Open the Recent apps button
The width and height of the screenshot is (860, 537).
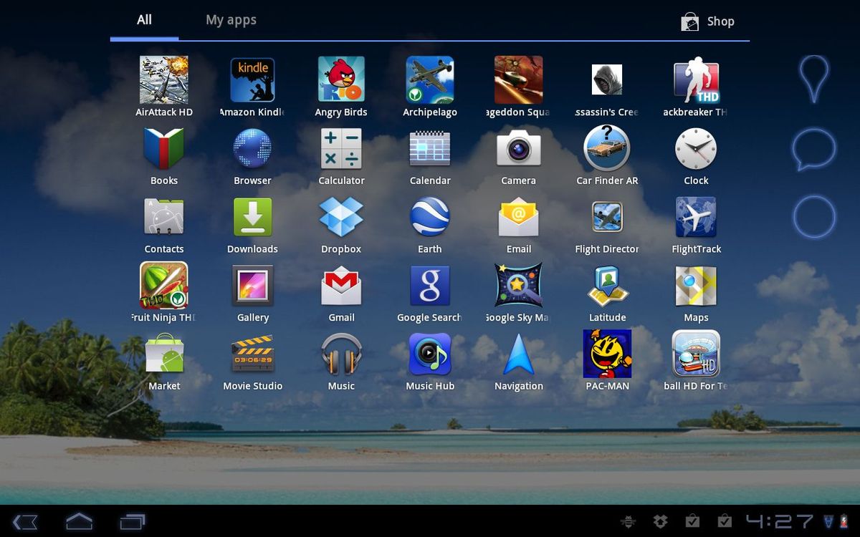click(133, 521)
